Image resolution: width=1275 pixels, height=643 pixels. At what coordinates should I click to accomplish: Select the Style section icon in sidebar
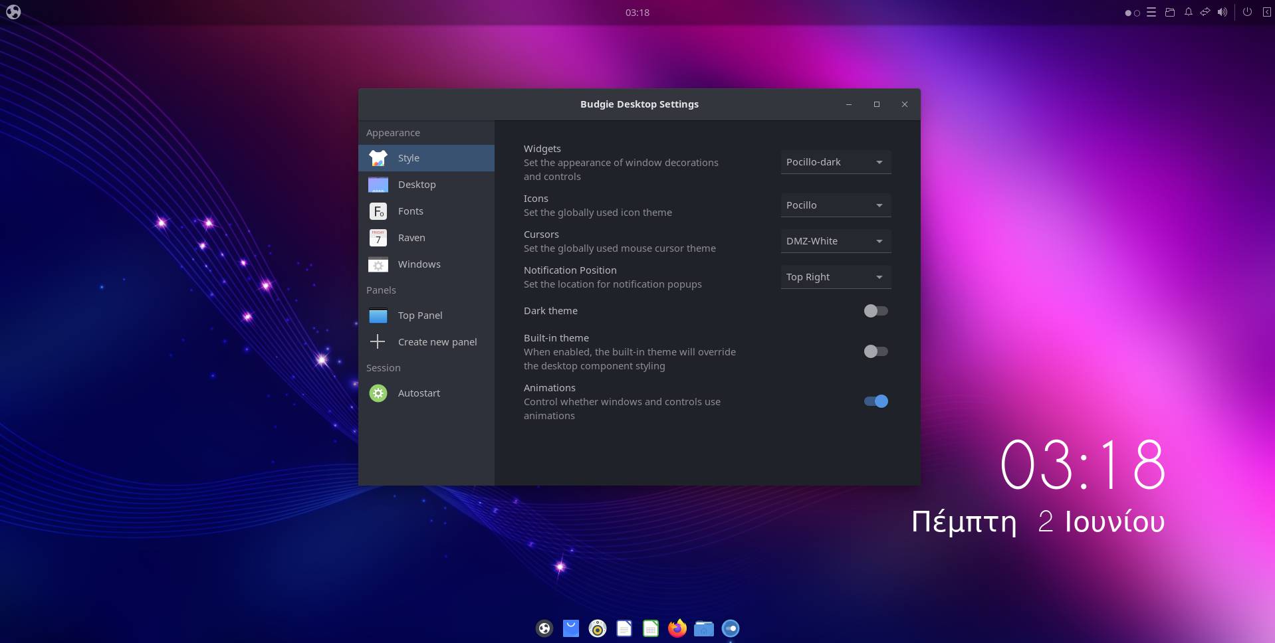378,158
